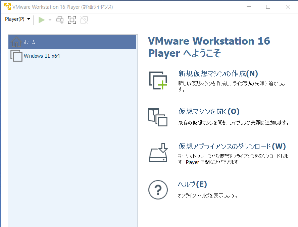The height and width of the screenshot is (227, 298).
Task: Click 仮想マシンを開く(O) link
Action: 209,112
